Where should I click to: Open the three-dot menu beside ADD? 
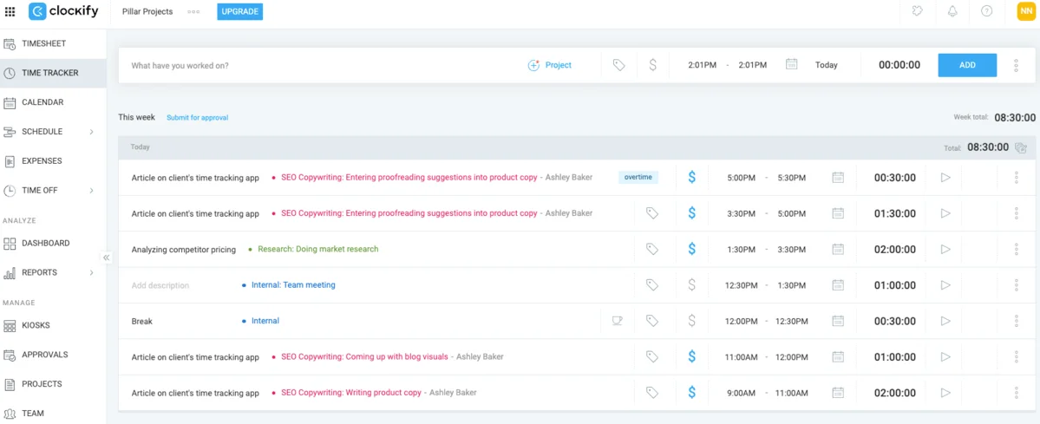tap(1016, 65)
